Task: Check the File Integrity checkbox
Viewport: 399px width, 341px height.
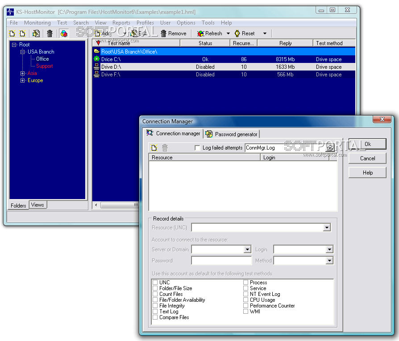Action: (x=155, y=306)
